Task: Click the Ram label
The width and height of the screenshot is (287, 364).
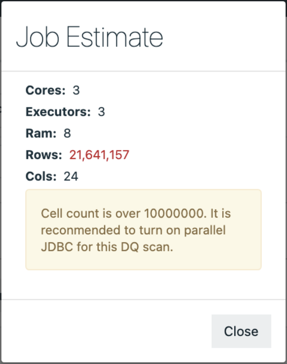Action: click(x=41, y=133)
